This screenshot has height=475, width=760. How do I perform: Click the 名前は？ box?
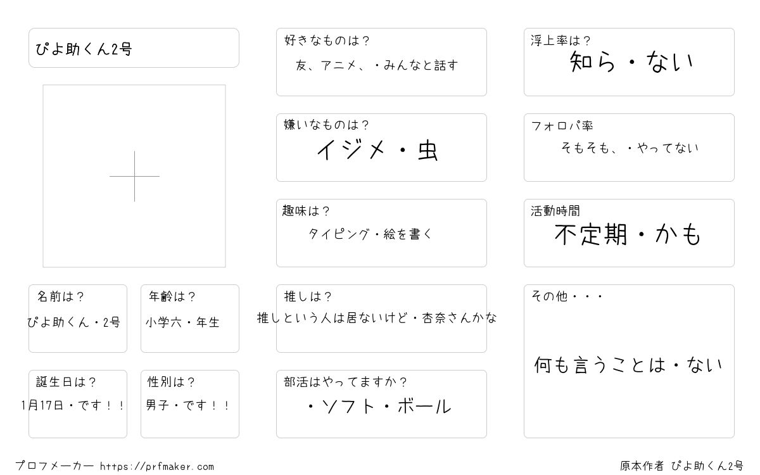[x=78, y=319]
